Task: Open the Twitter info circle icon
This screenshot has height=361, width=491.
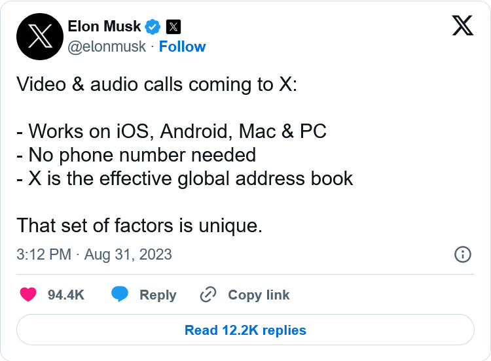Action: point(462,254)
